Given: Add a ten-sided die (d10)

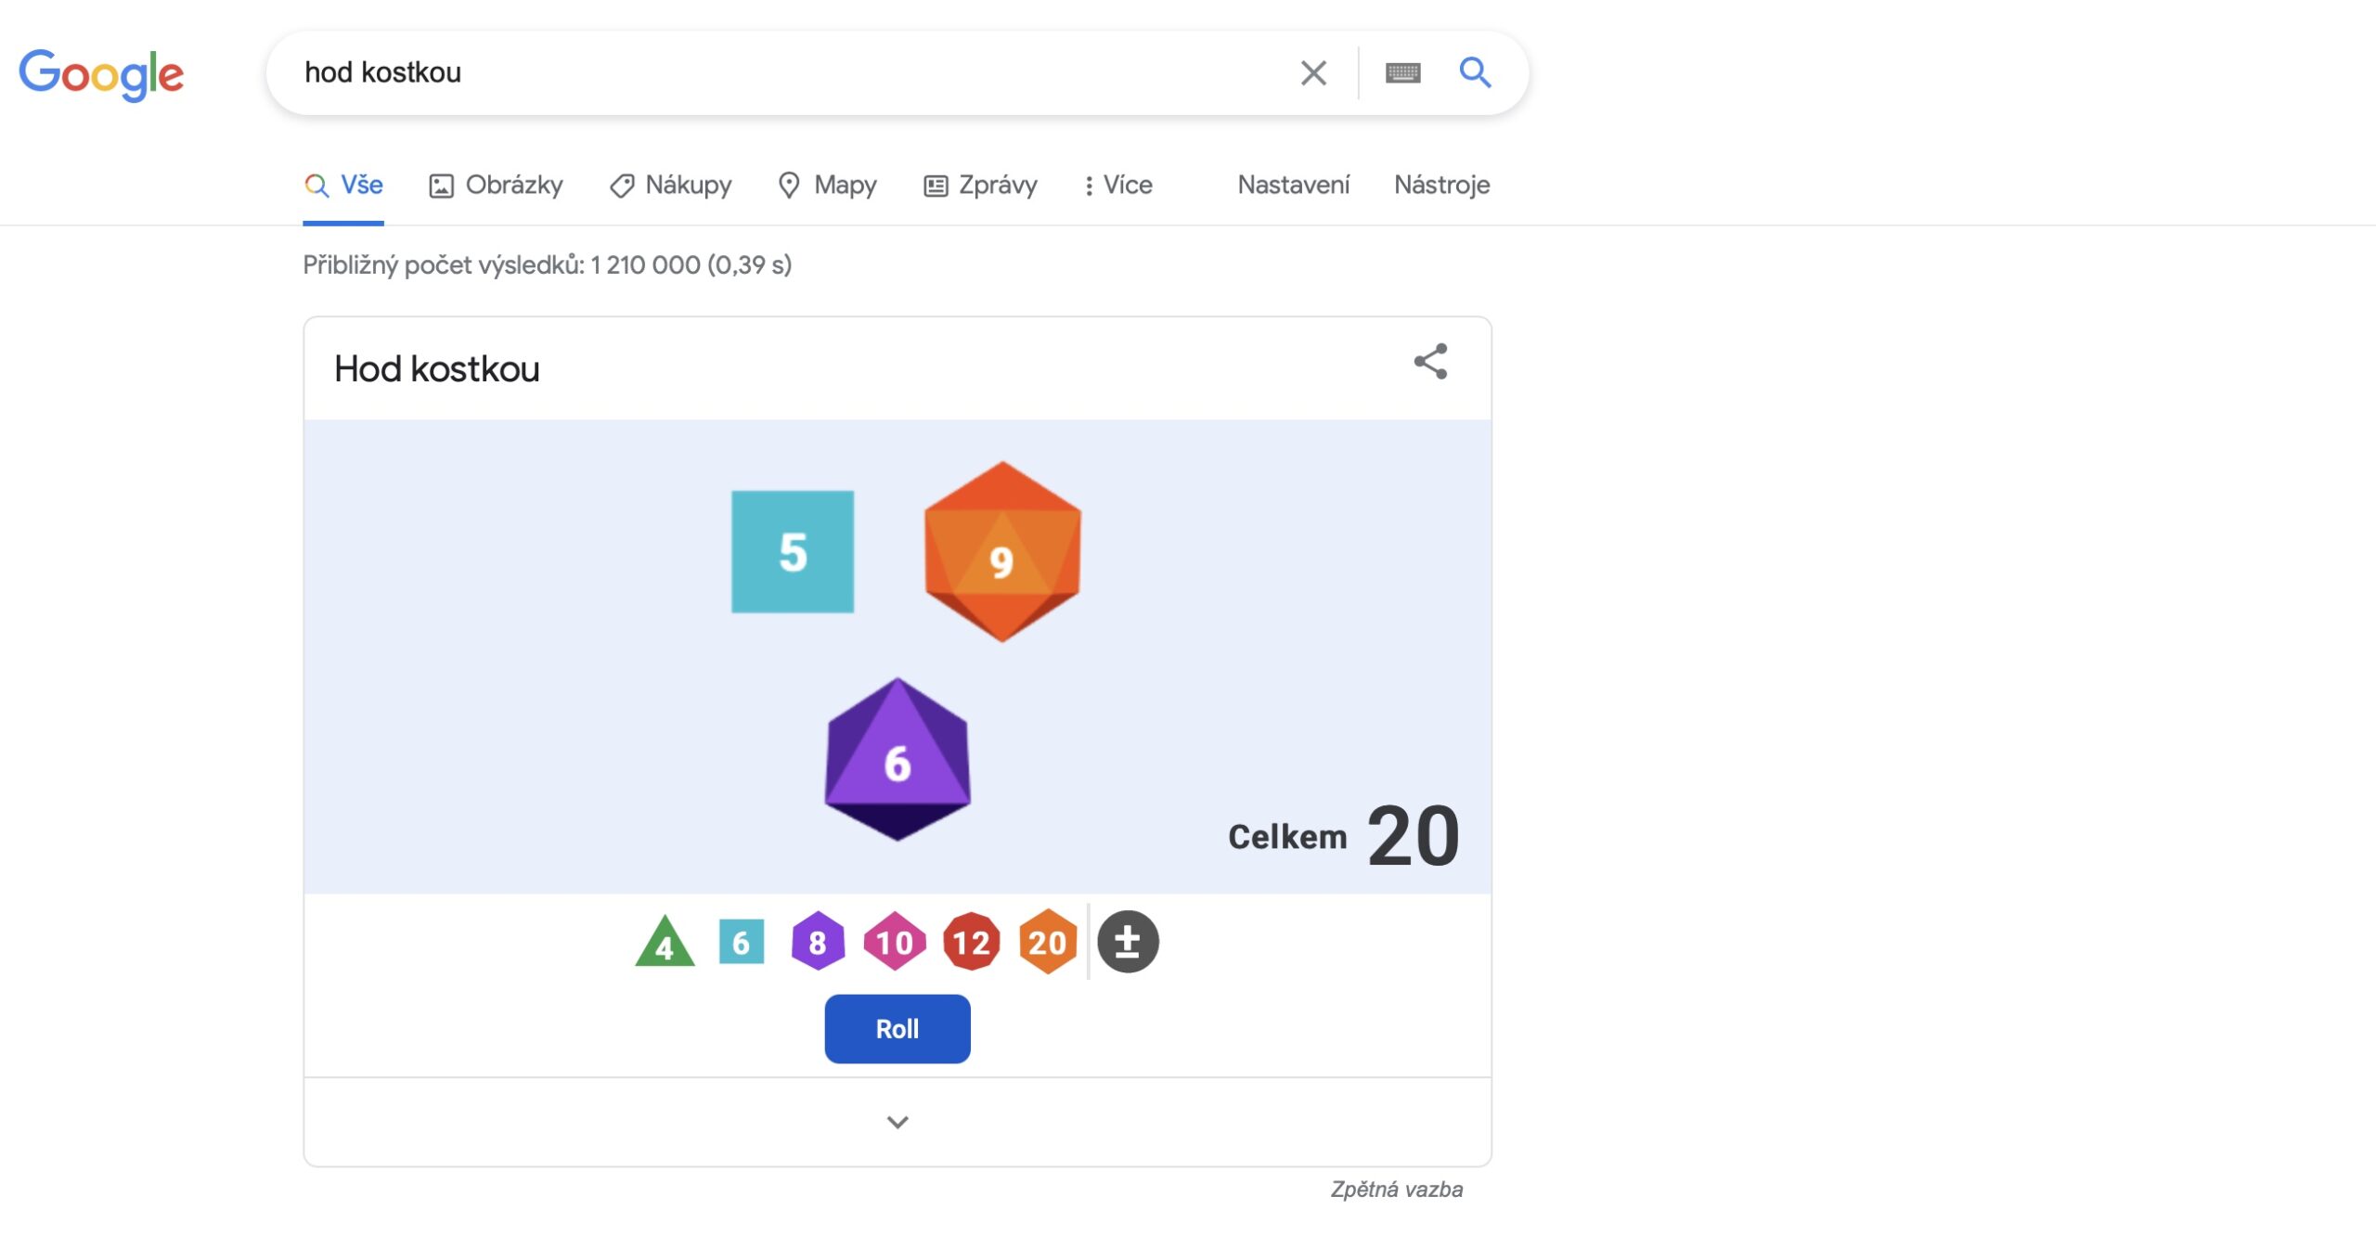Looking at the screenshot, I should point(894,942).
